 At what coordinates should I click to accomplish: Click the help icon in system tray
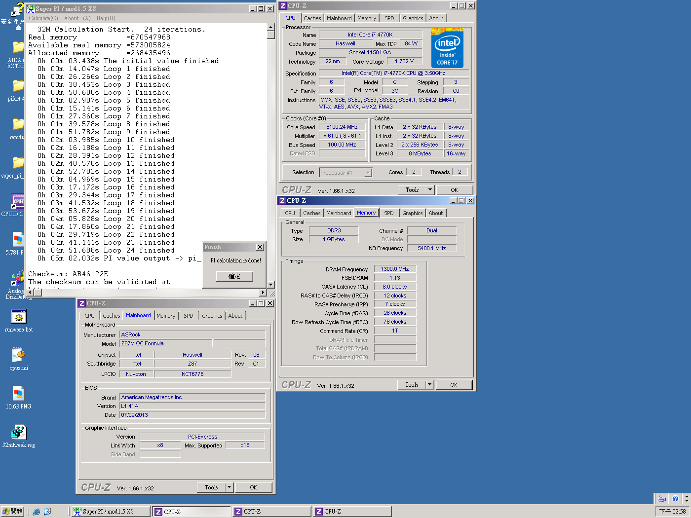[675, 499]
